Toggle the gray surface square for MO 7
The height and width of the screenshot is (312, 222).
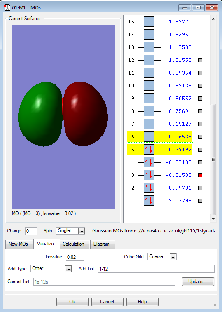tap(200, 124)
